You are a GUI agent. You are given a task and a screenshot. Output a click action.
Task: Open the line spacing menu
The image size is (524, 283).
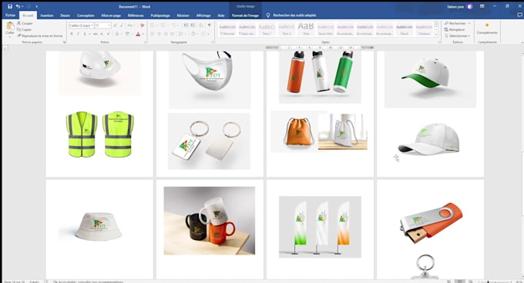pos(181,34)
